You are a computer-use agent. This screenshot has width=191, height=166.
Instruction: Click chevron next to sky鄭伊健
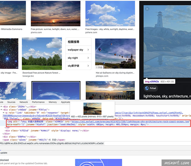pos(88,66)
